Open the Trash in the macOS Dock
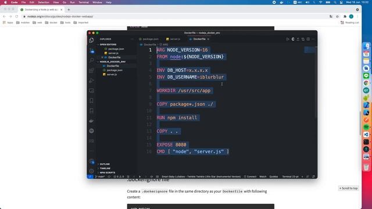Screen dimensions: 372x209 tap(366, 167)
